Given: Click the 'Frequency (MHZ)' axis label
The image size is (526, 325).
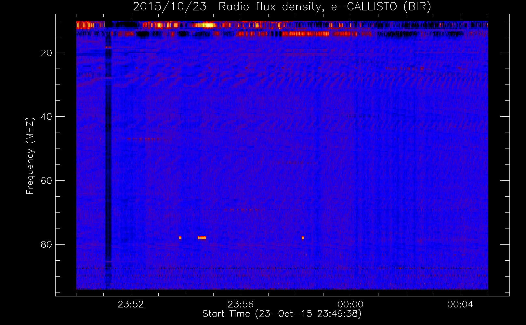Looking at the screenshot, I should (x=30, y=156).
